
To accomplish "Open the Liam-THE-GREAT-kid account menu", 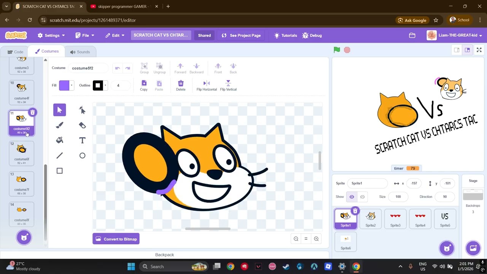I will (455, 35).
